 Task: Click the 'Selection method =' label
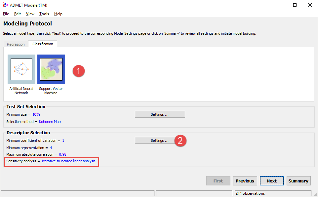22,122
